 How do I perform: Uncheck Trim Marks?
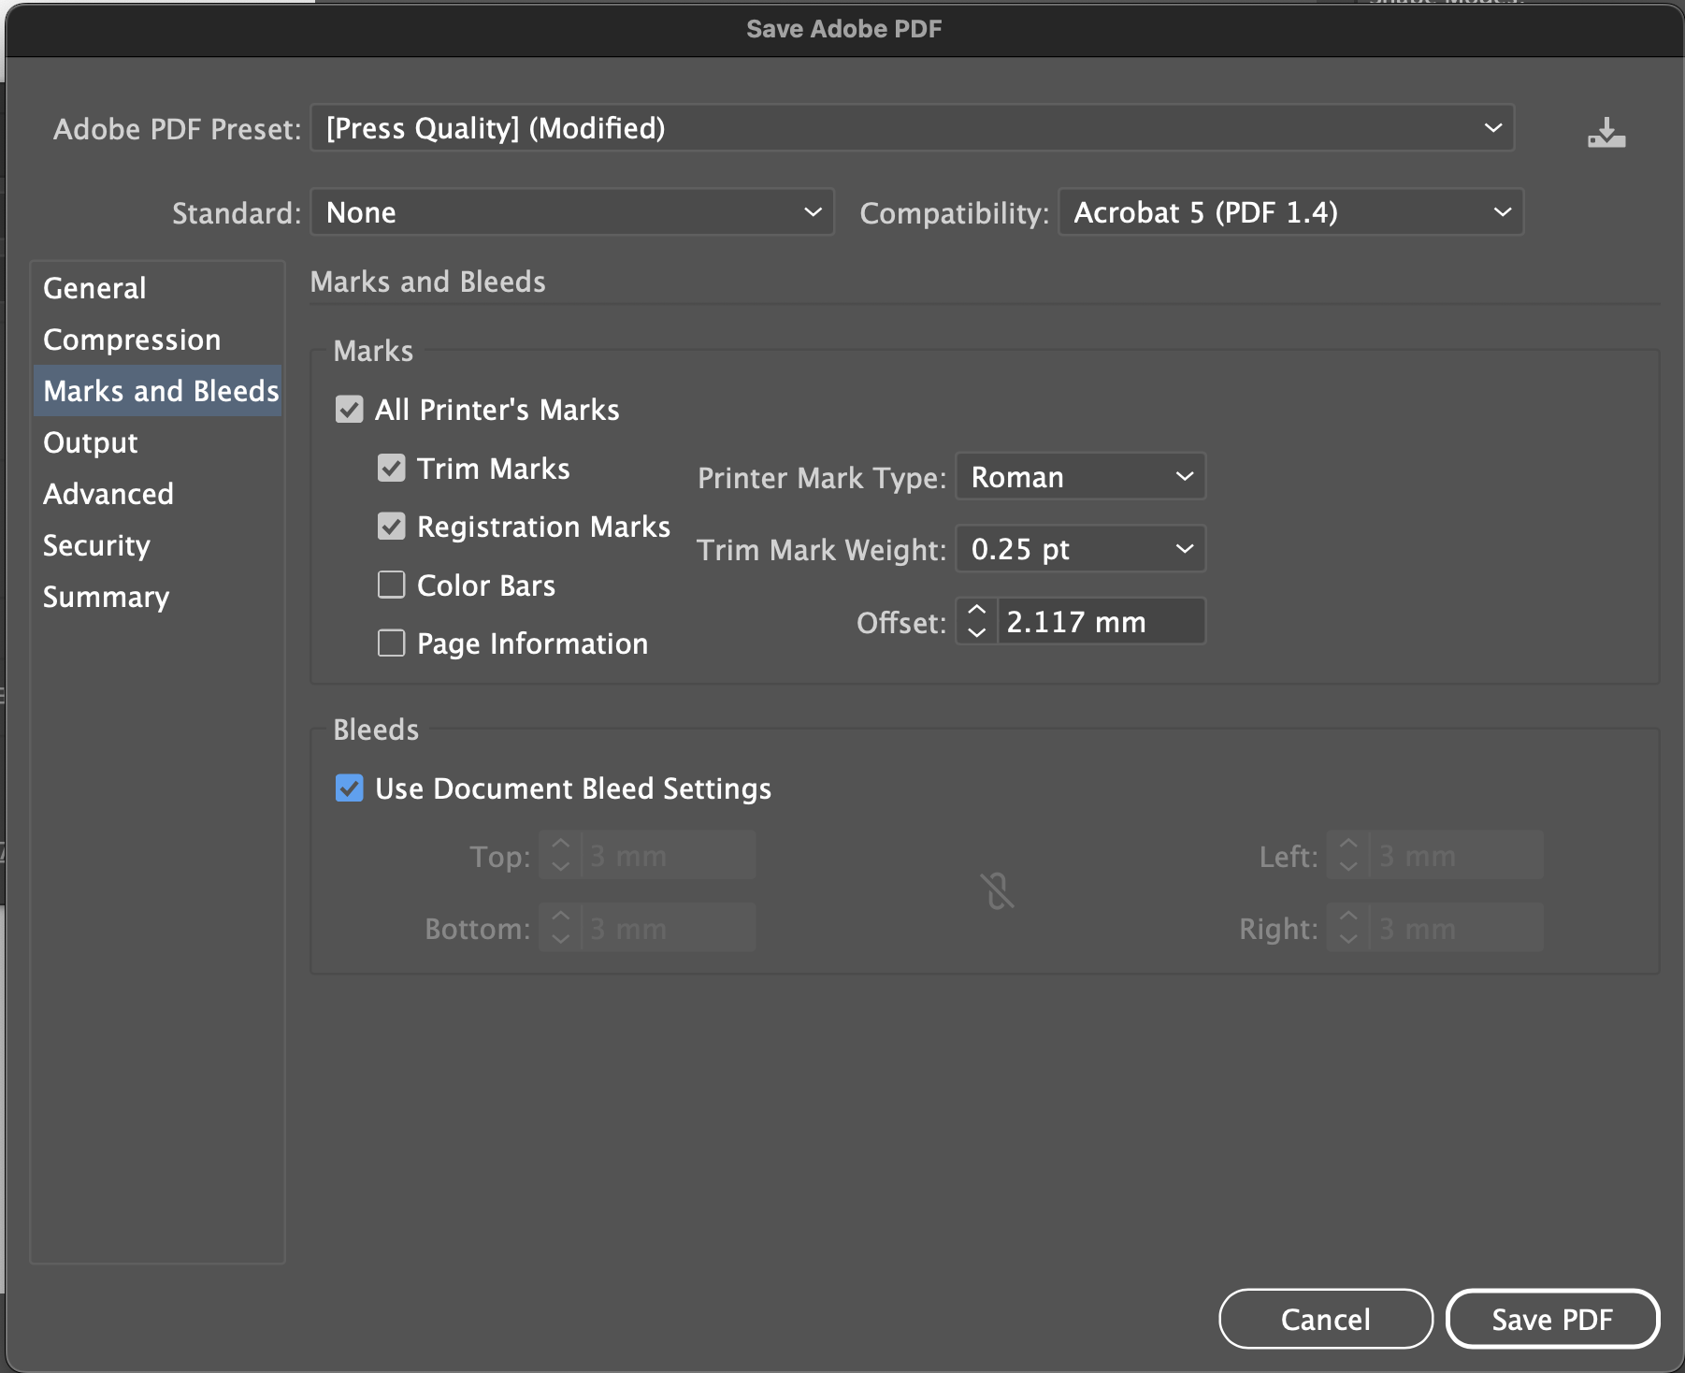tap(392, 468)
